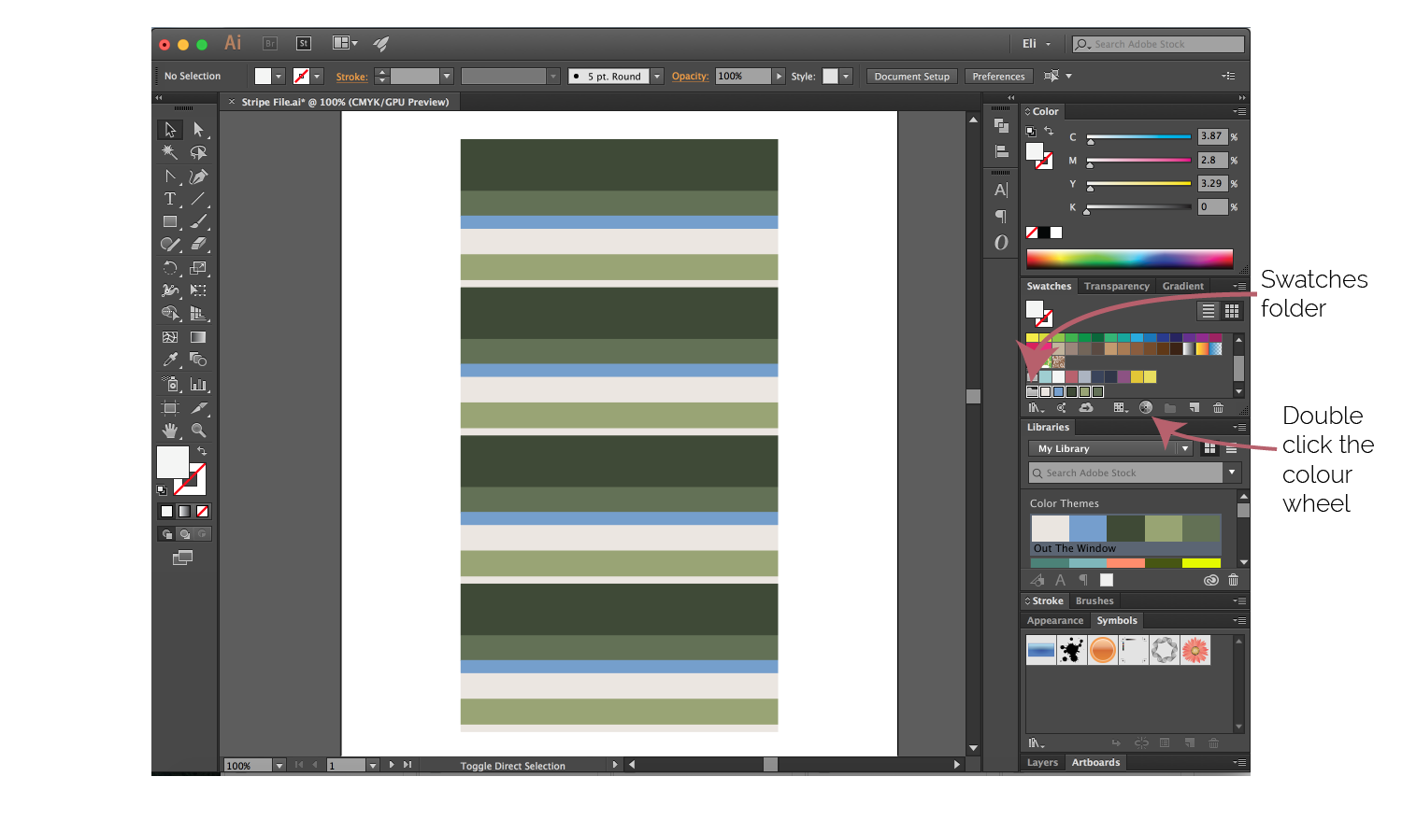1402x819 pixels.
Task: Open the Swatches panel options menu
Action: coord(1239,286)
